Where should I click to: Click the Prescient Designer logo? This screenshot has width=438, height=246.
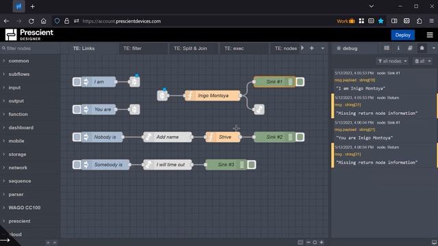29,35
